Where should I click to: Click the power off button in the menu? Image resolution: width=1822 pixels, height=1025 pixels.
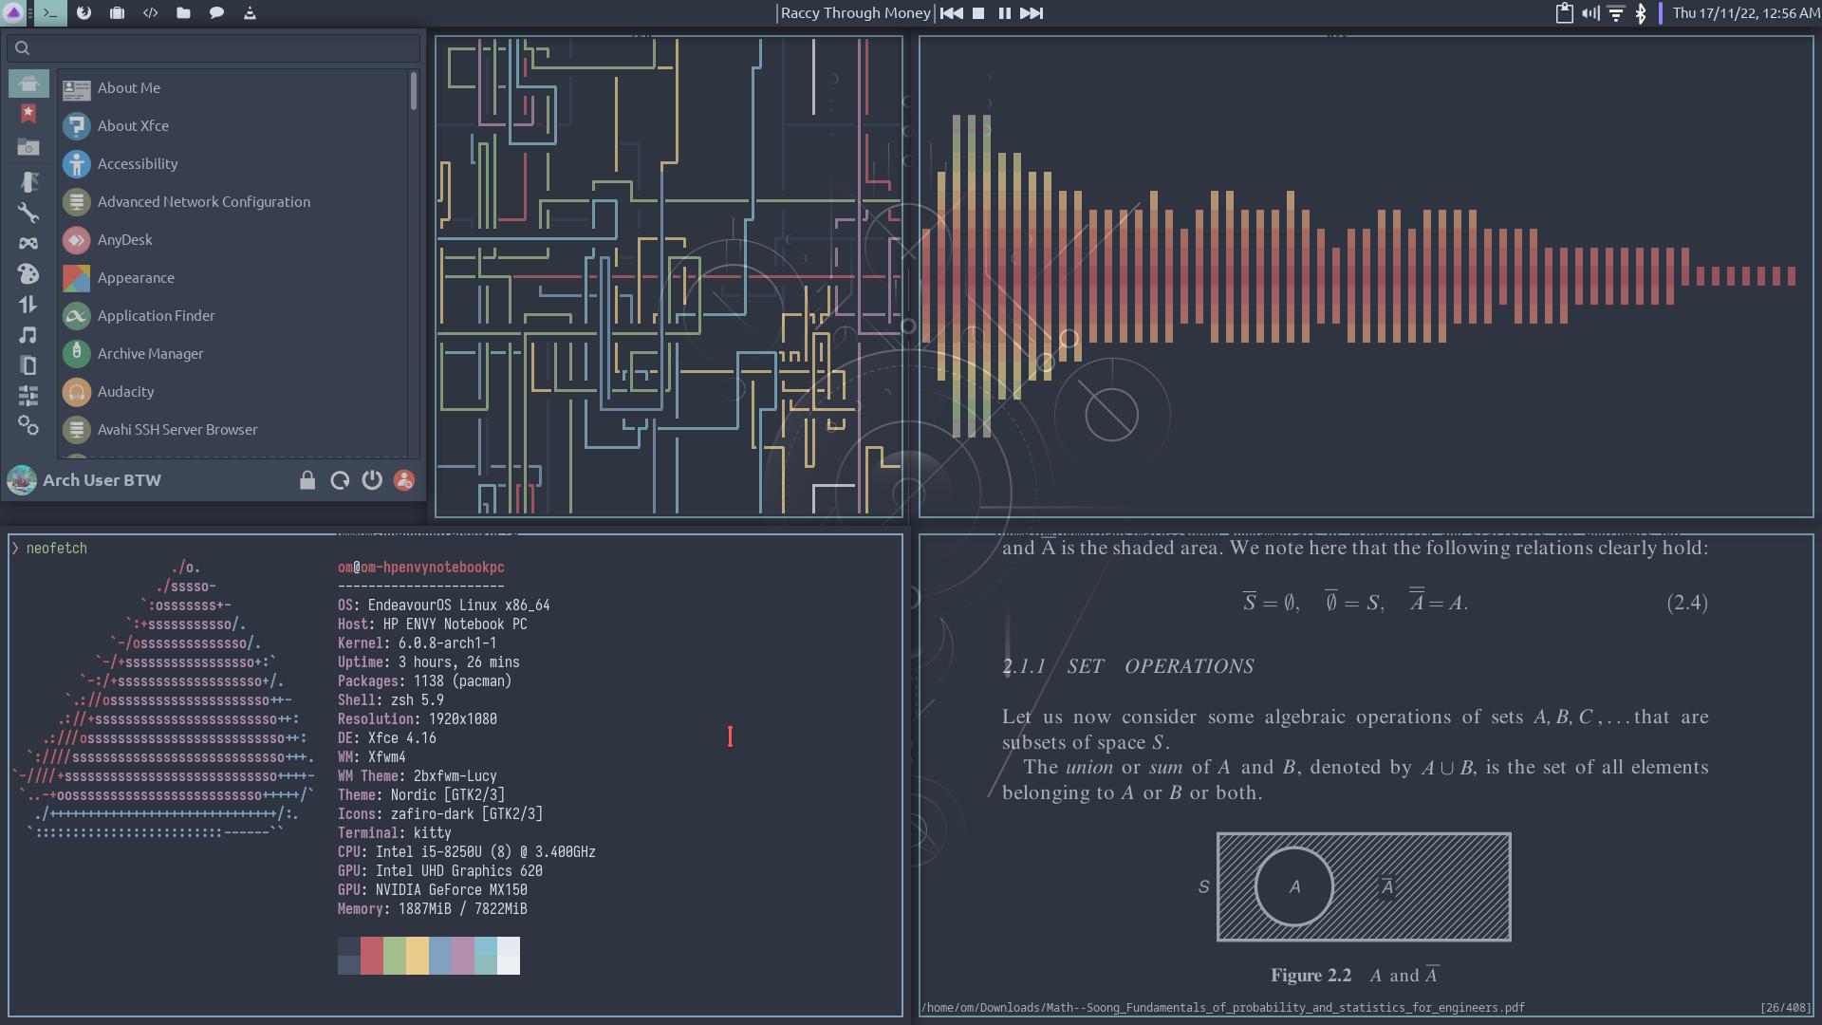[x=372, y=480]
